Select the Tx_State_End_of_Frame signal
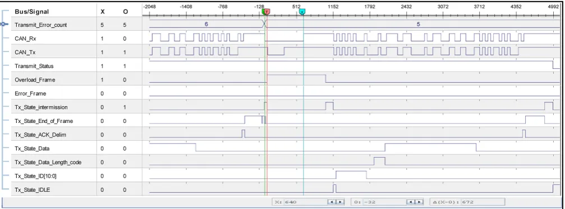This screenshot has width=565, height=209. point(44,121)
